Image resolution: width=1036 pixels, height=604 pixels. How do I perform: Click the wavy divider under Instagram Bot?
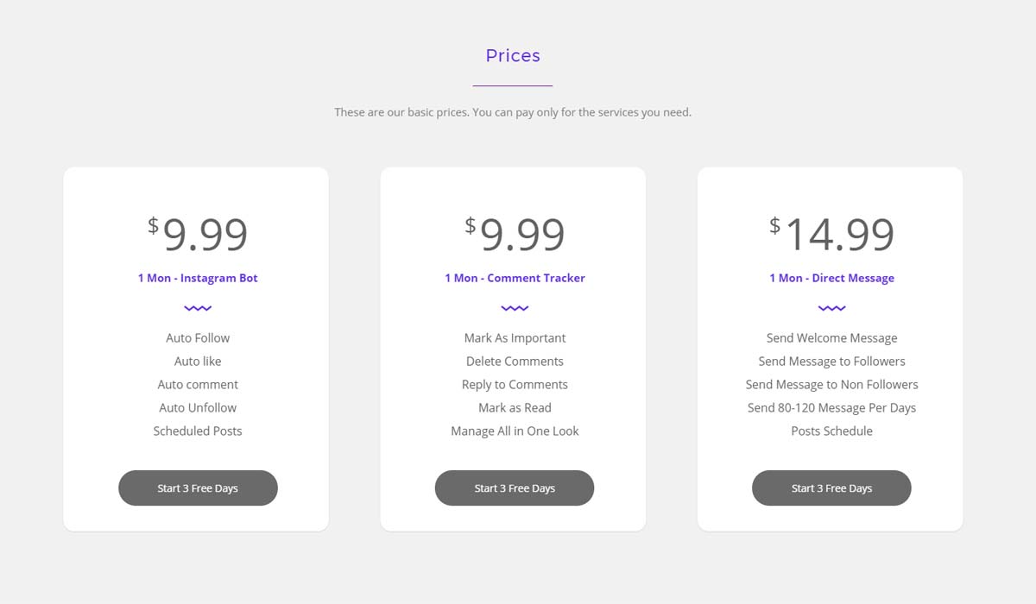[198, 308]
